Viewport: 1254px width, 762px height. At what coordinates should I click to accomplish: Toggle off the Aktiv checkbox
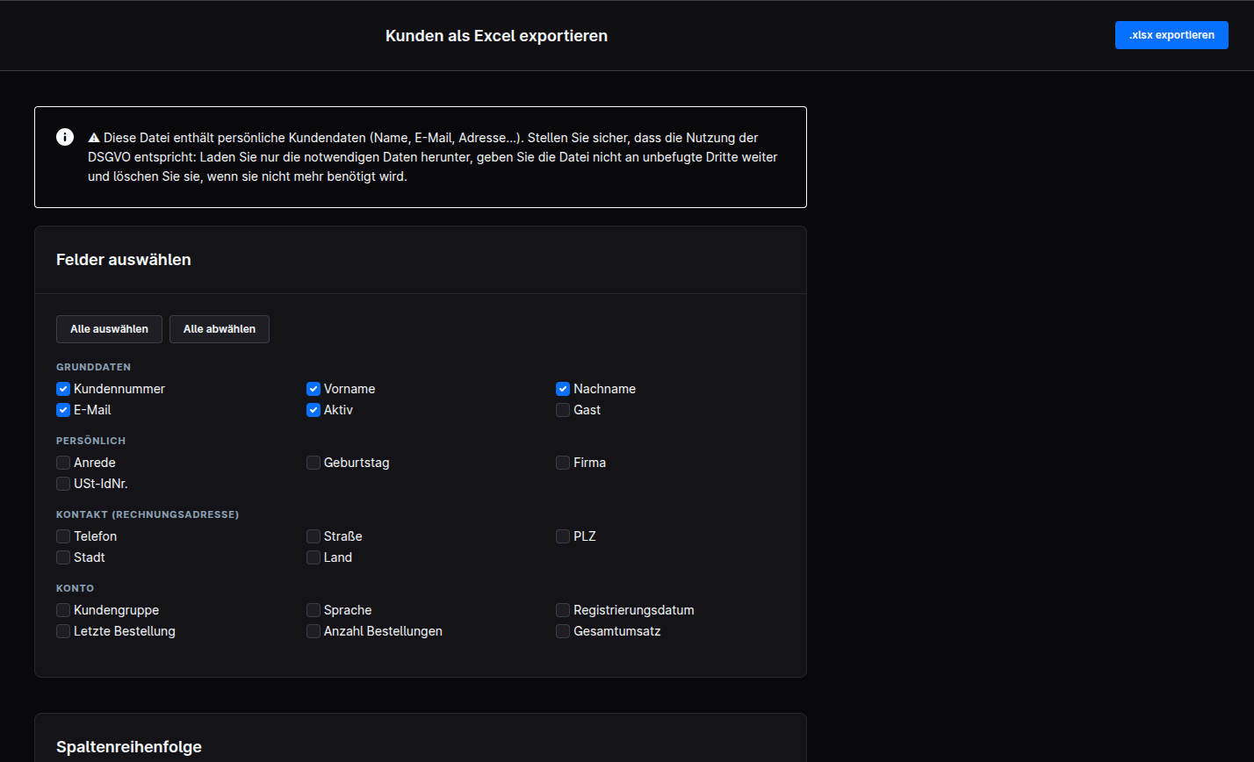click(313, 410)
